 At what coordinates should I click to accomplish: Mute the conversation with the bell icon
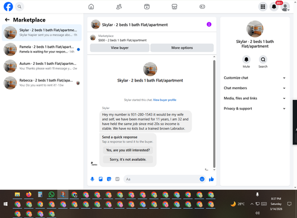click(x=247, y=60)
